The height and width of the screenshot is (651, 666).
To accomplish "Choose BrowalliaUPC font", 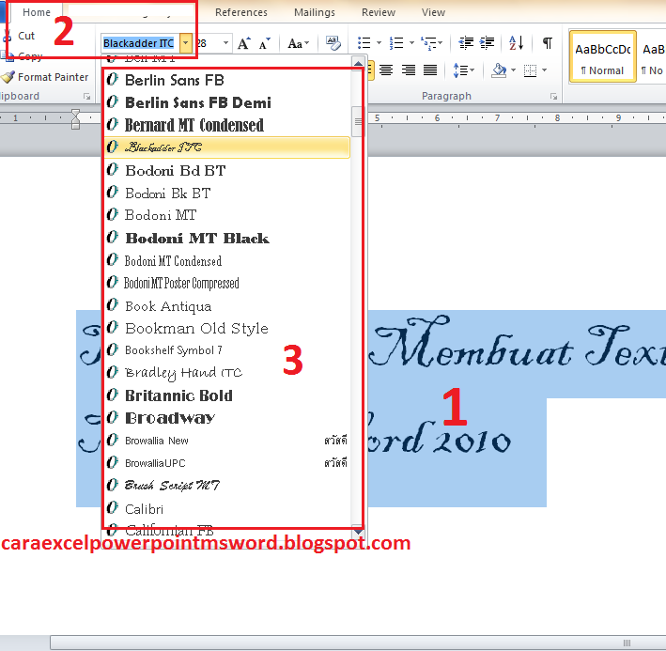I will pos(227,463).
